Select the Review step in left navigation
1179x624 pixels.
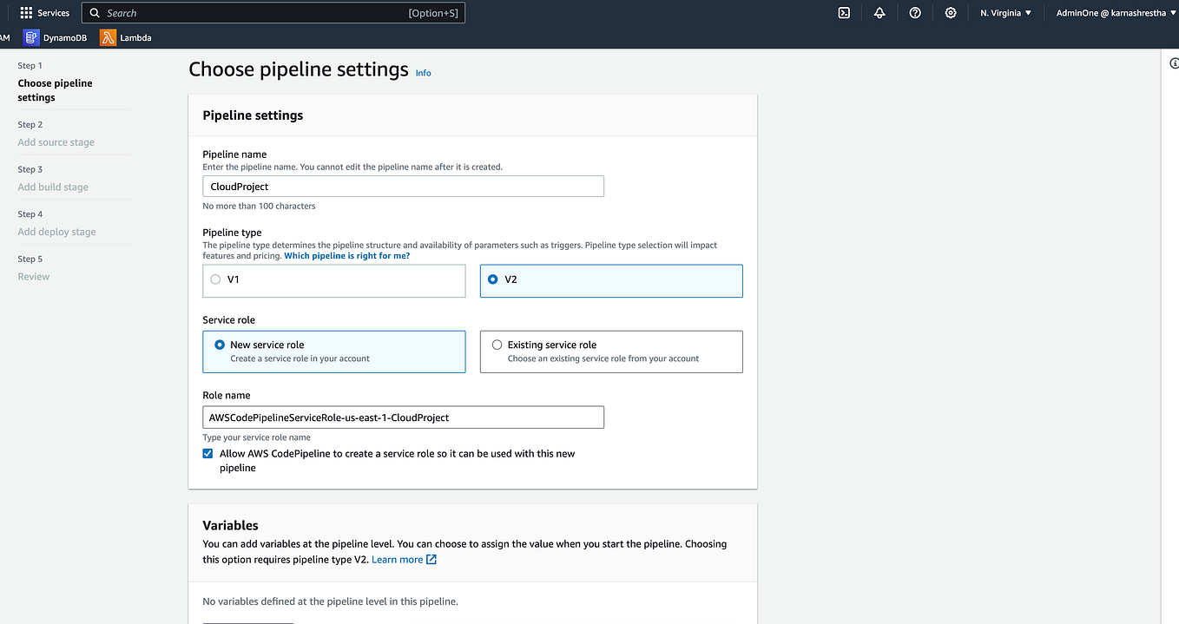pyautogui.click(x=33, y=276)
